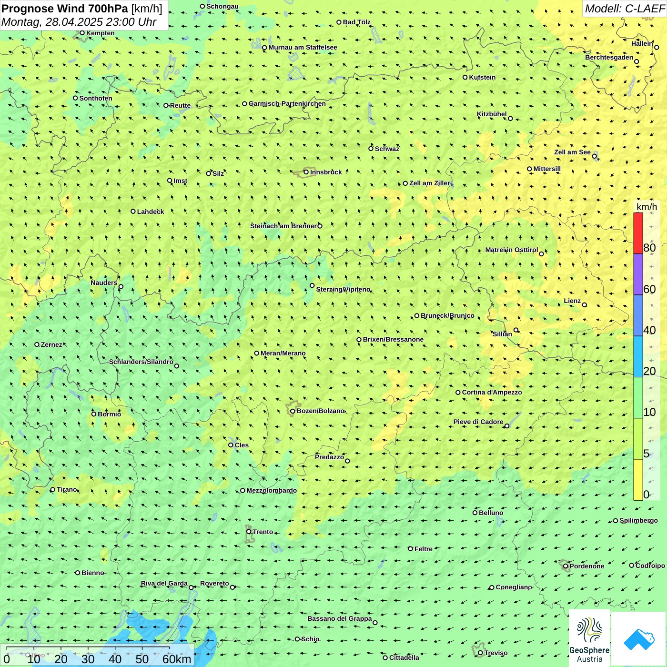Click the Brixen/Bressanone label
Viewport: 667px width, 667px height.
(393, 339)
